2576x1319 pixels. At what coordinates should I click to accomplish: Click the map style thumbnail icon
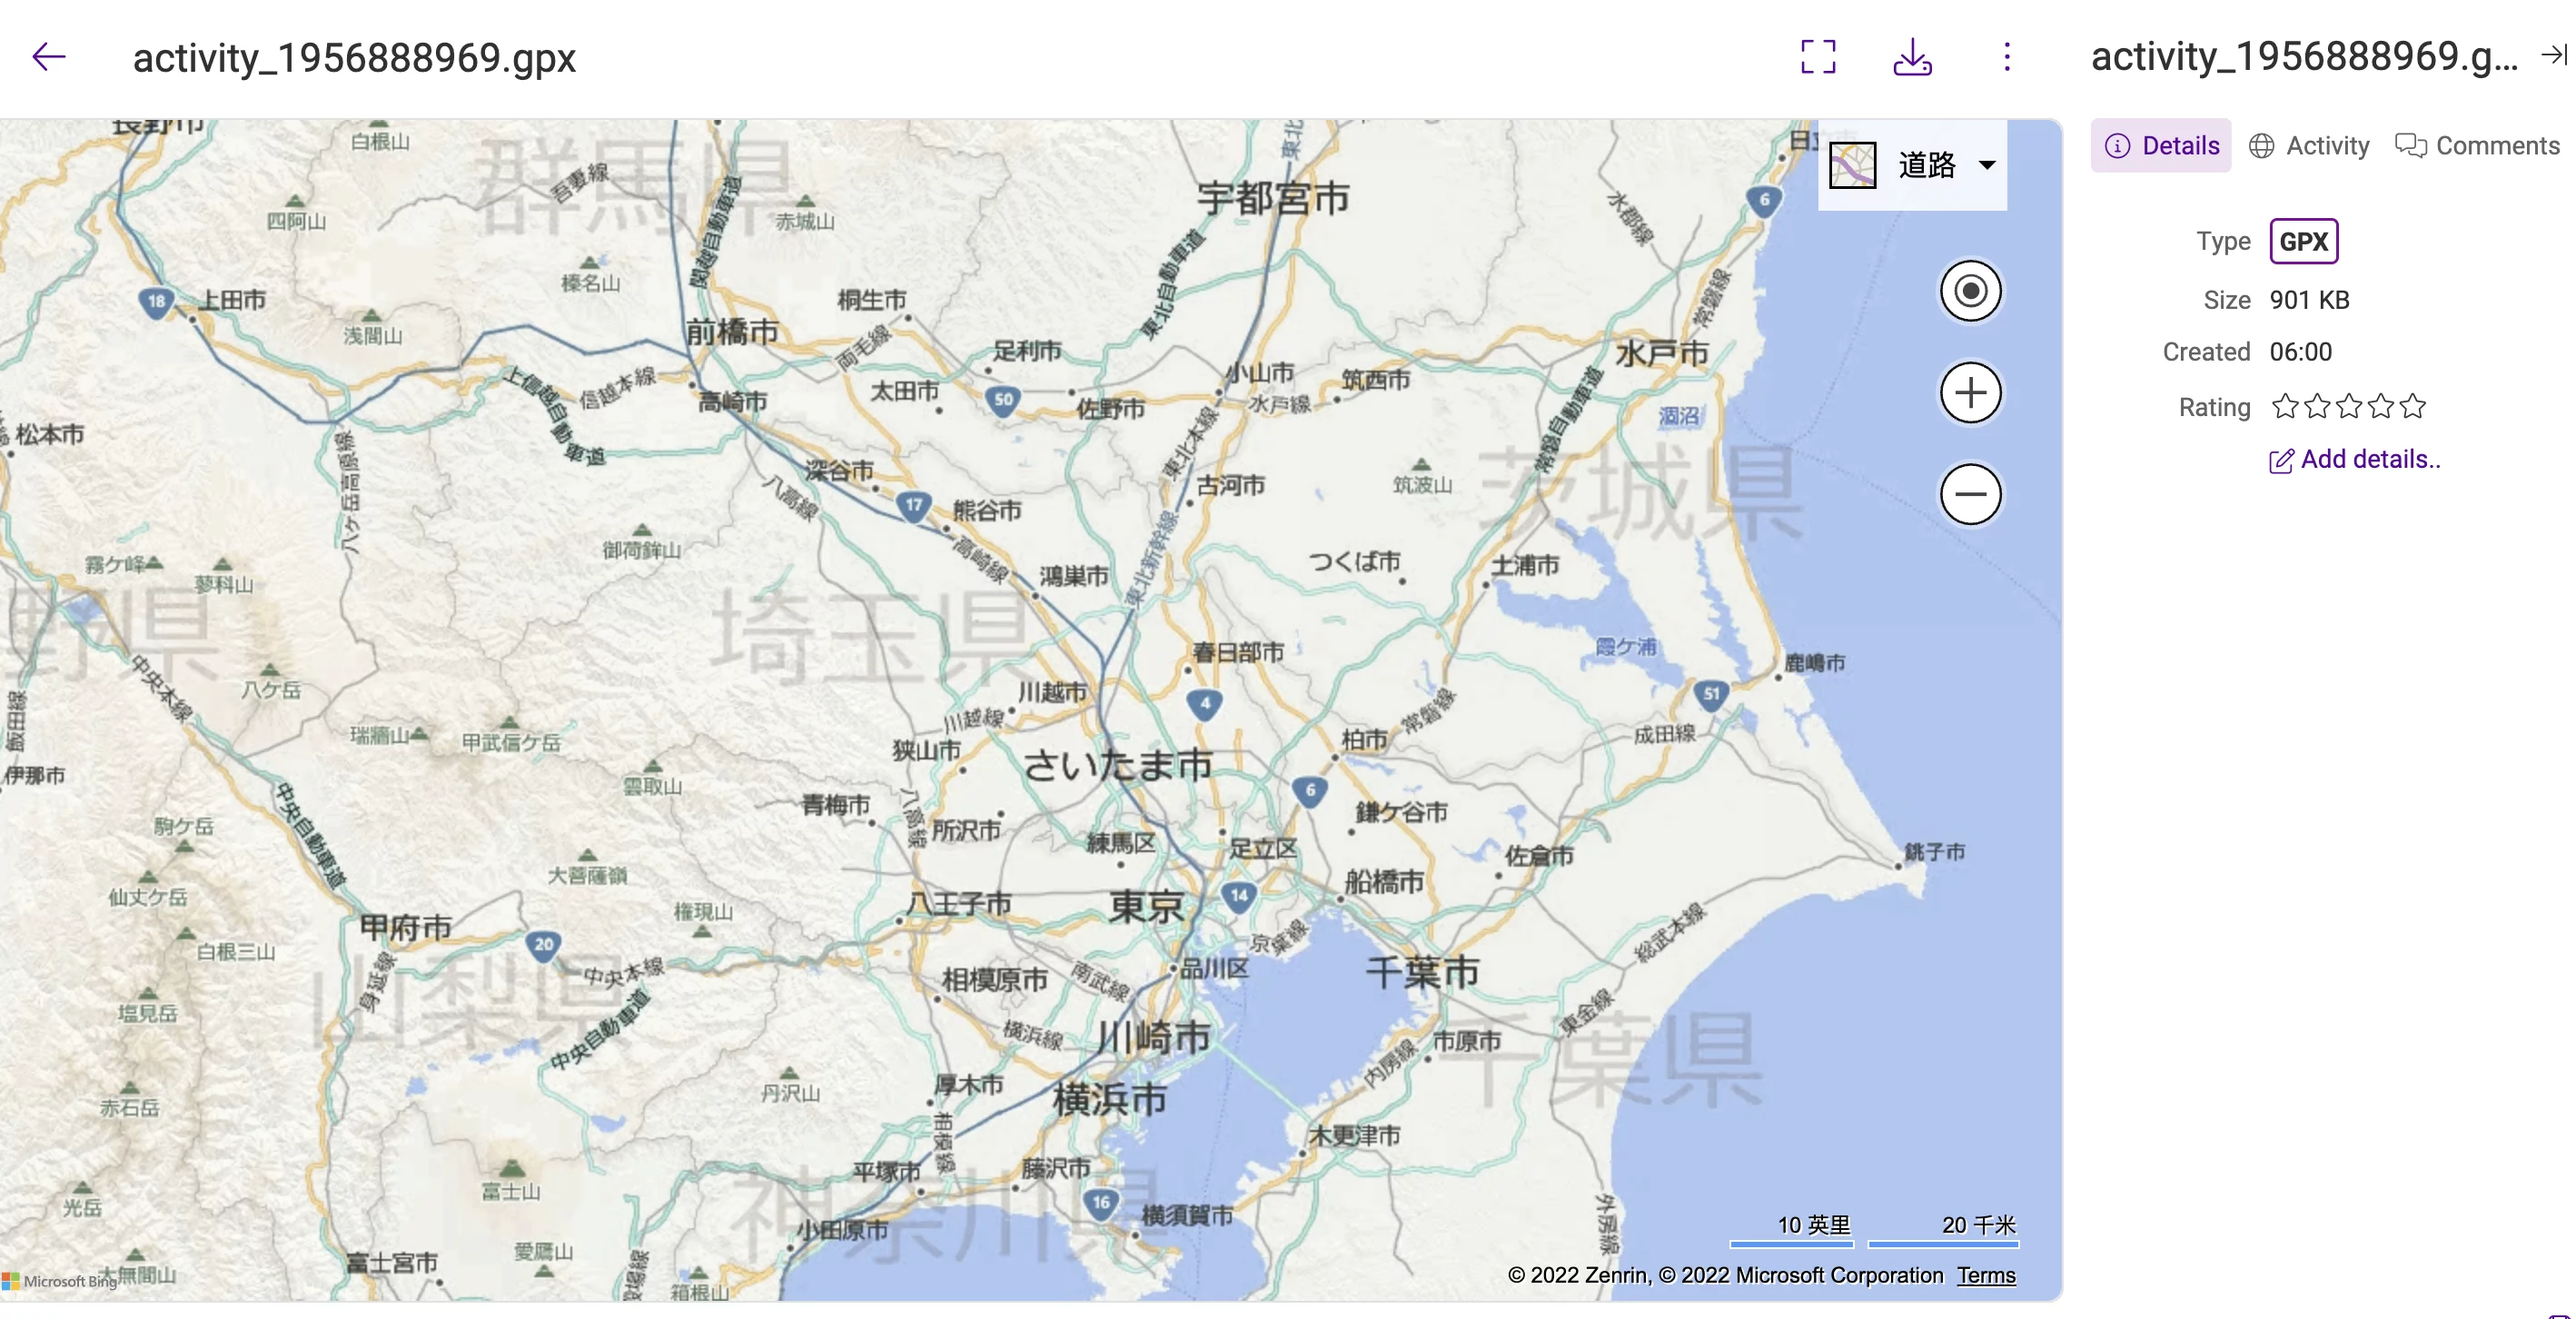[x=1852, y=165]
